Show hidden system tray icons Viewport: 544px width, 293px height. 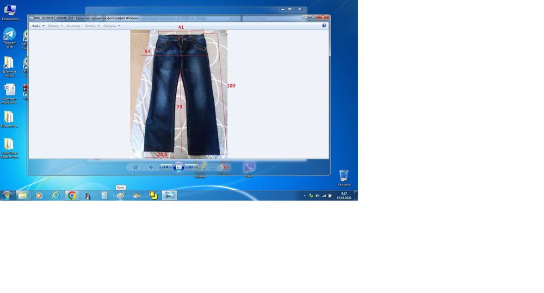point(305,196)
